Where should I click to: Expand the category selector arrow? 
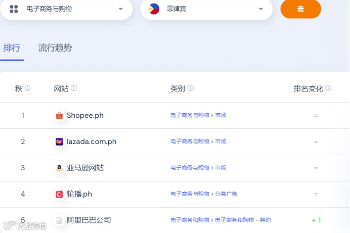click(120, 9)
